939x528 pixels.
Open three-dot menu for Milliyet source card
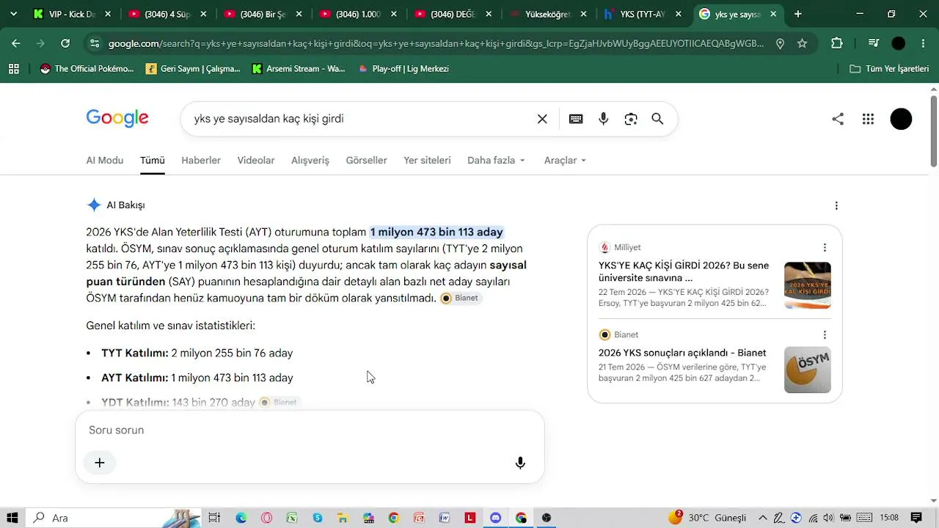[x=825, y=247]
